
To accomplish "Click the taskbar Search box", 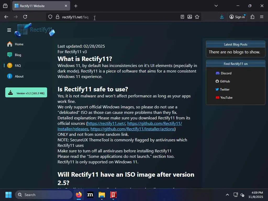I will [x=44, y=195].
